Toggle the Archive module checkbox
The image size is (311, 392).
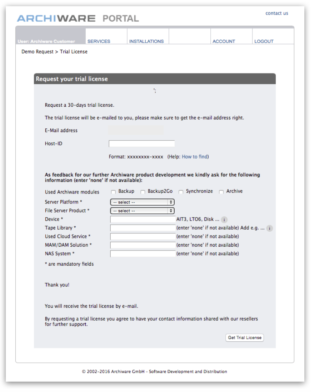(x=221, y=192)
